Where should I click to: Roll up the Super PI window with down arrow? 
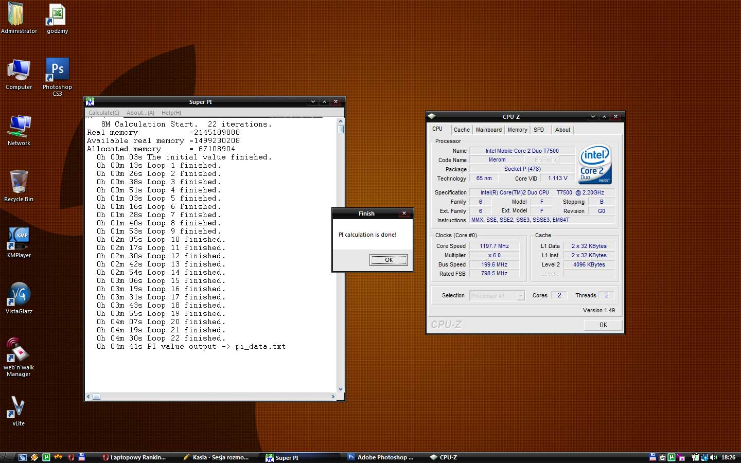313,102
